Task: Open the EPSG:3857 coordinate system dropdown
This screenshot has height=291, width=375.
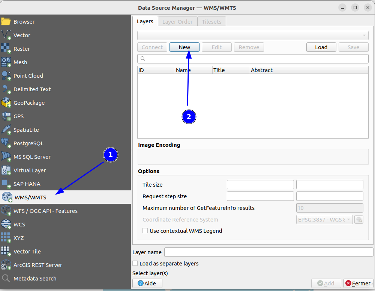Action: [324, 219]
